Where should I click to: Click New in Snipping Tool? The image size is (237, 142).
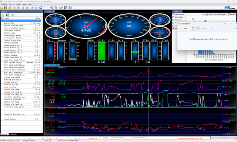tap(184, 28)
